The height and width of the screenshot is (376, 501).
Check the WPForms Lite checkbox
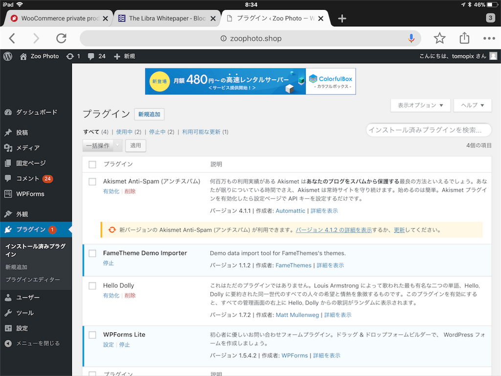(92, 335)
